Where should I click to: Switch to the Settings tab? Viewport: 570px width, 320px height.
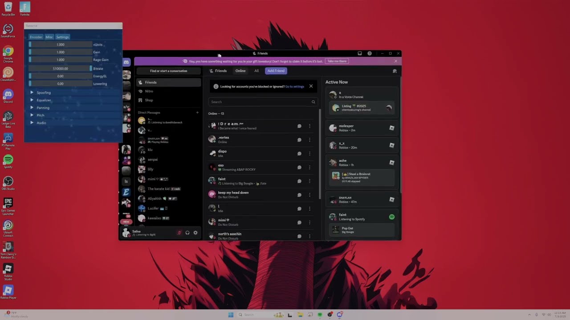(x=62, y=37)
